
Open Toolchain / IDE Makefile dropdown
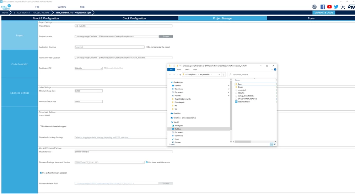pyautogui.click(x=88, y=68)
